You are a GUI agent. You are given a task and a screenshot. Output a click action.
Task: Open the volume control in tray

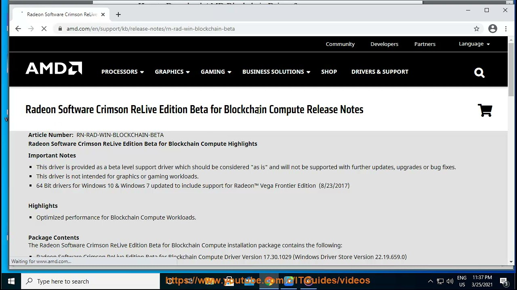point(450,281)
